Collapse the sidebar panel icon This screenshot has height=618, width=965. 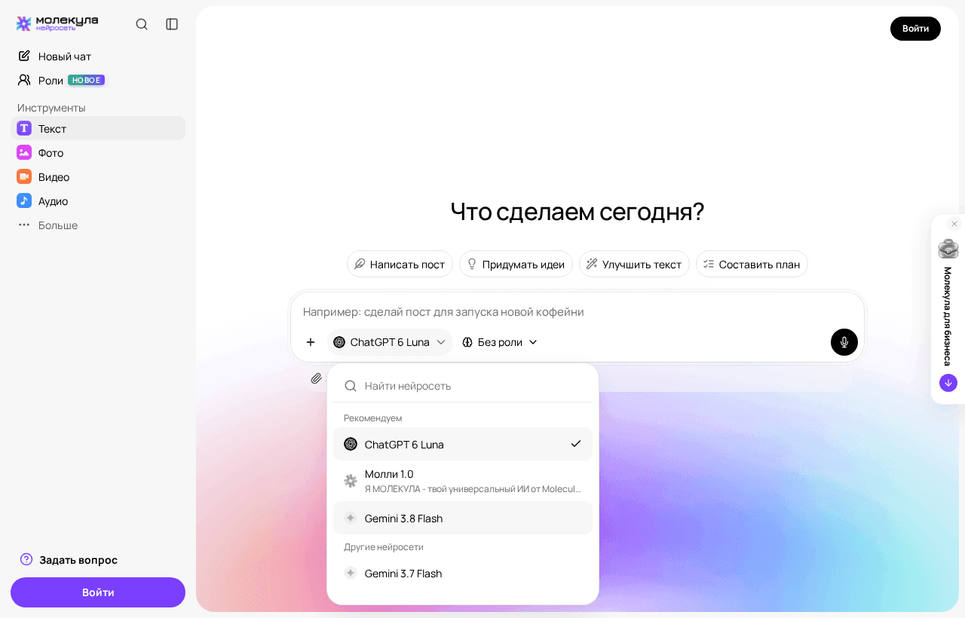172,24
